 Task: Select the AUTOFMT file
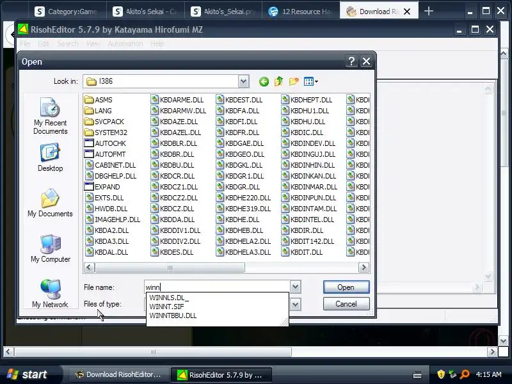pos(105,154)
